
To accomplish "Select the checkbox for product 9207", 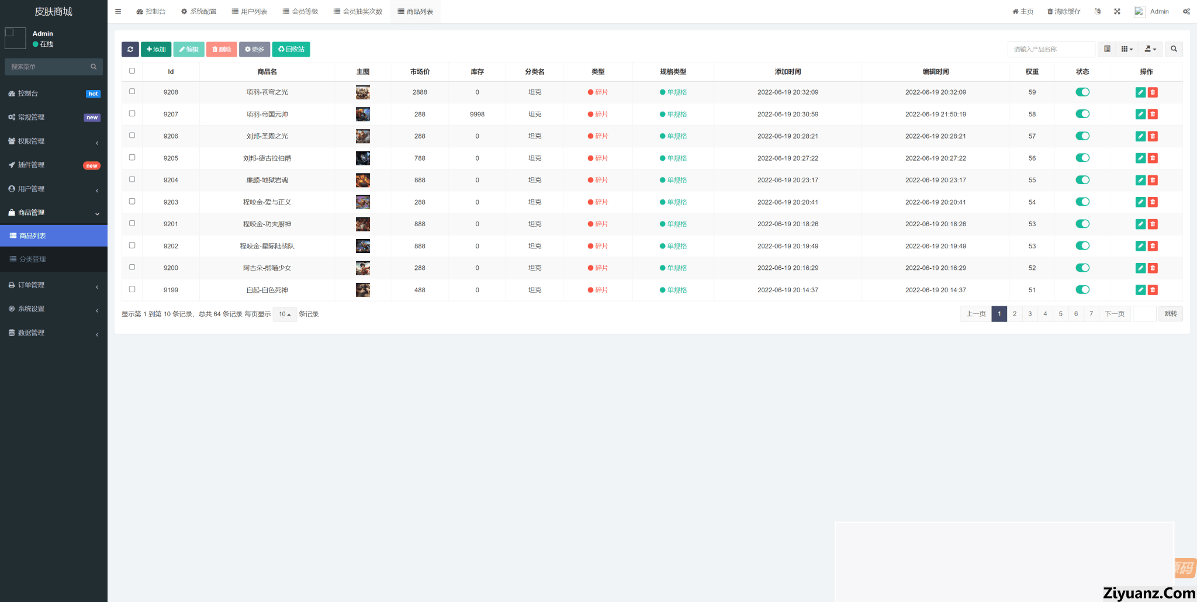I will tap(132, 114).
